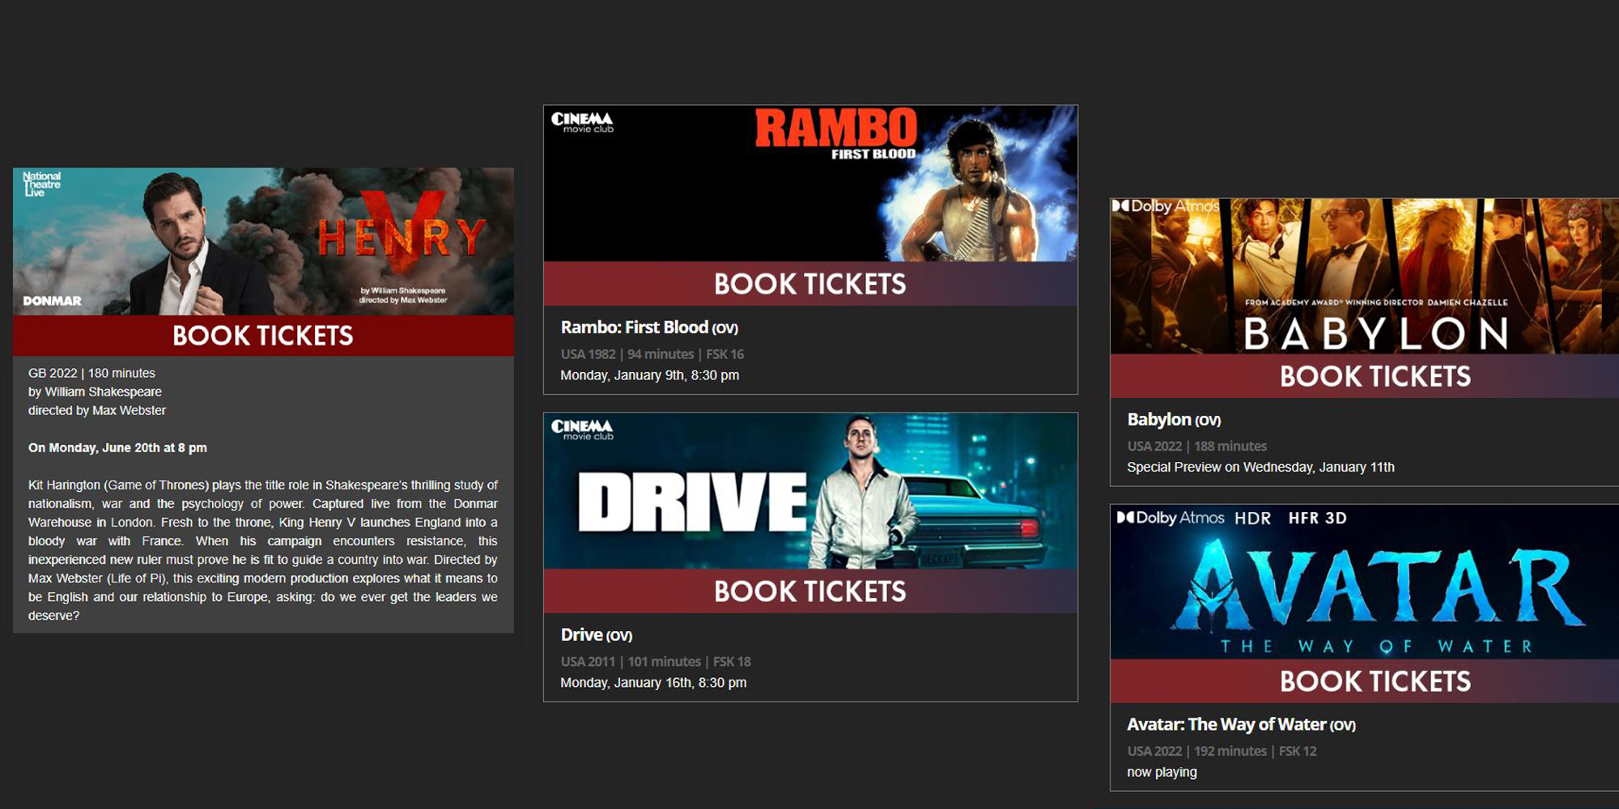
Task: Open Avatar: The Way of Water (OV) title
Action: pos(1241,725)
